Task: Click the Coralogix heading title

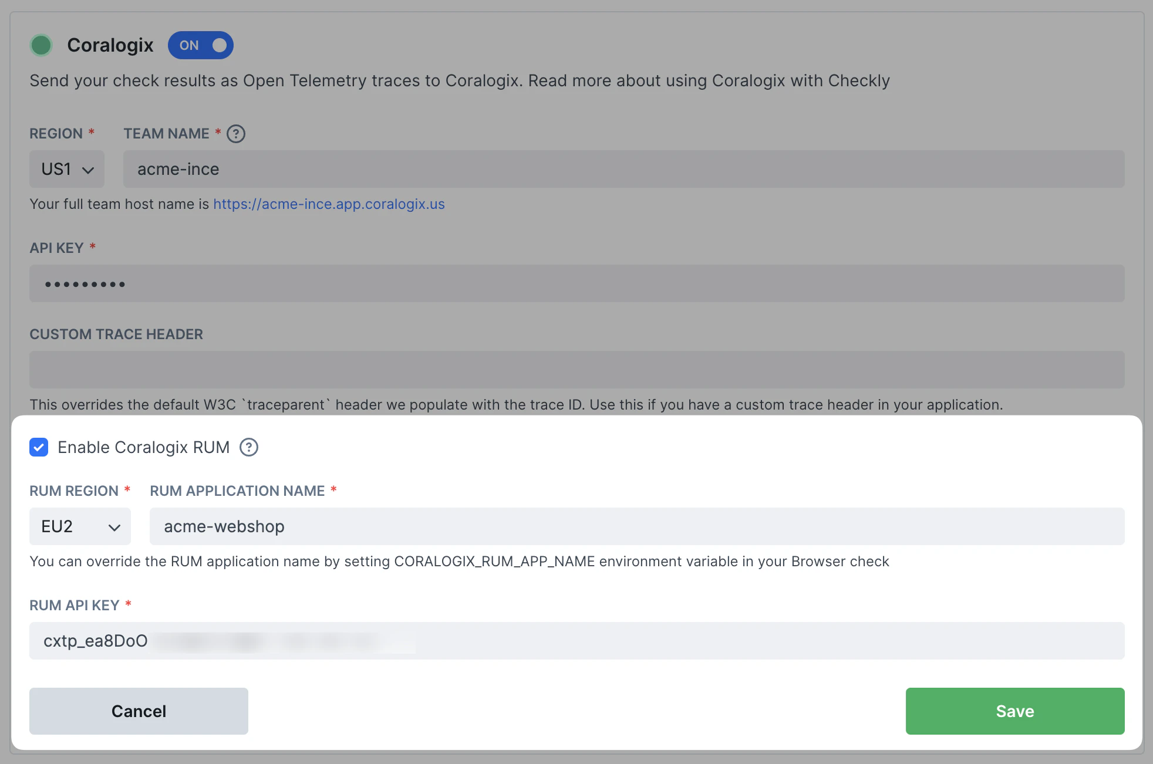Action: click(110, 45)
